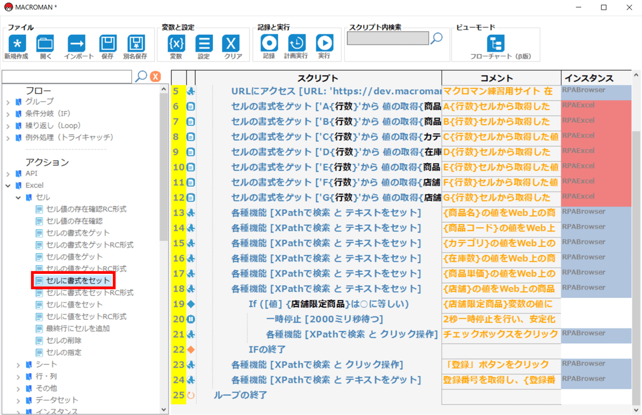Select the セルに値をセット action
This screenshot has height=415, width=642.
[74, 305]
